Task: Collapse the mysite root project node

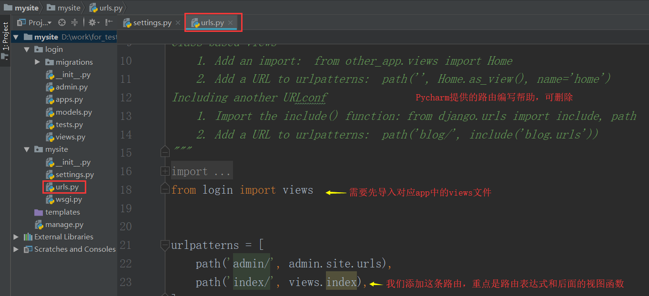Action: tap(16, 37)
